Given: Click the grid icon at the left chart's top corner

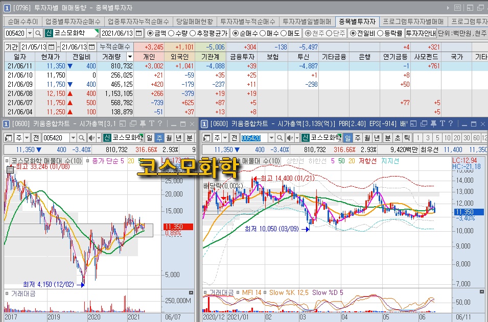Looking at the screenshot, I should (10, 169).
